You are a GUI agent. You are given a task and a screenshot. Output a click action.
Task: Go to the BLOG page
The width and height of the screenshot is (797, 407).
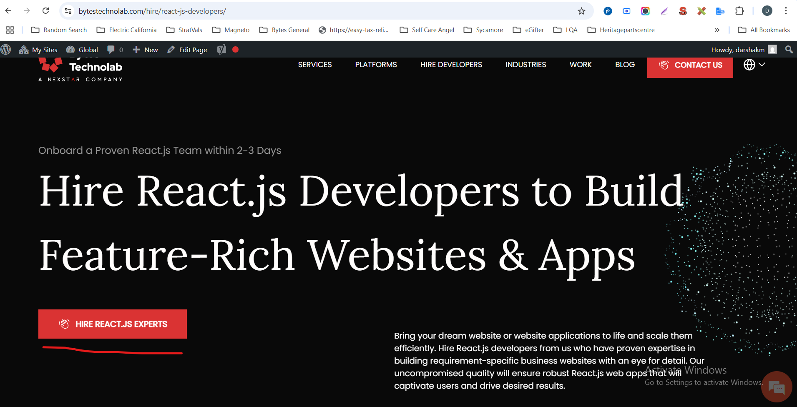click(625, 65)
